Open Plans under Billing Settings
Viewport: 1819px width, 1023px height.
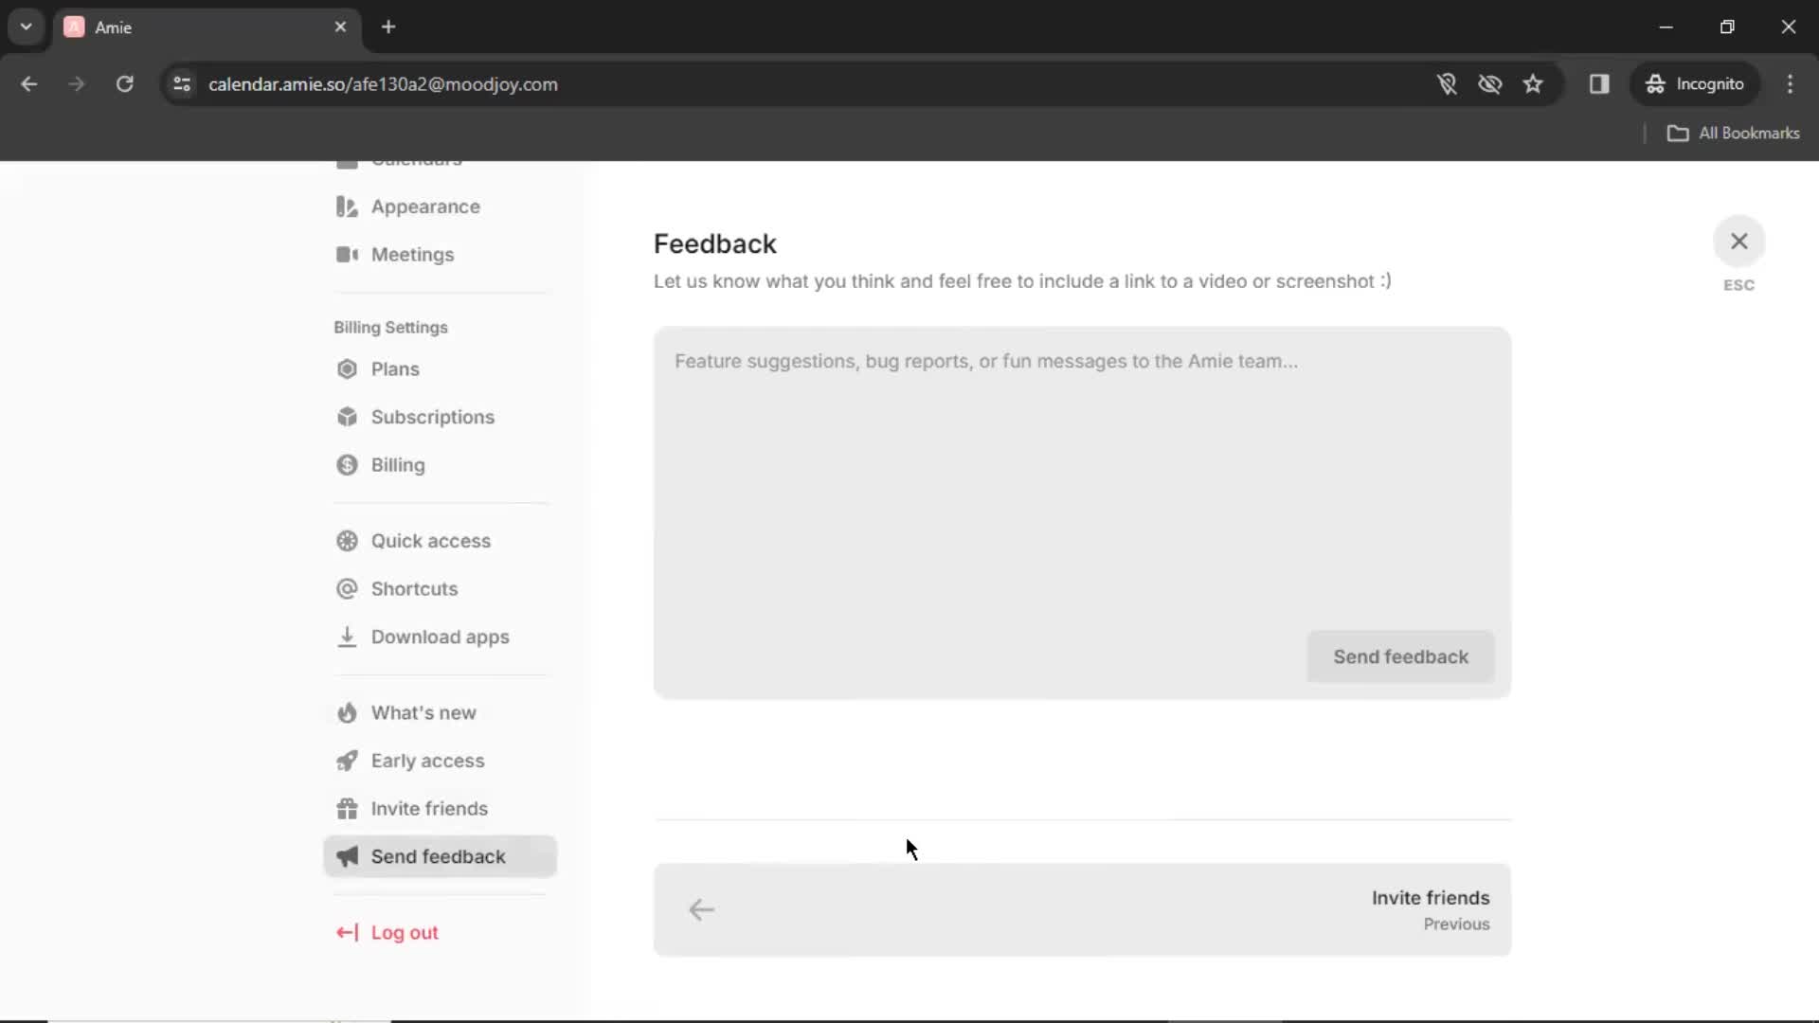(x=395, y=368)
